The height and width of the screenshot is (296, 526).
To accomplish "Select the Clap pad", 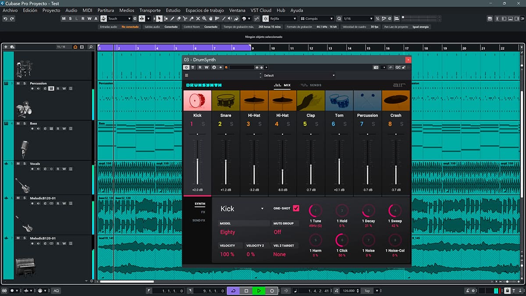I will 311,100.
